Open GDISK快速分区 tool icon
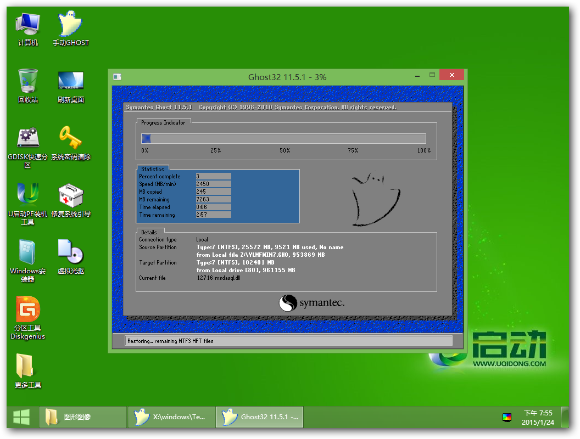 [28, 147]
